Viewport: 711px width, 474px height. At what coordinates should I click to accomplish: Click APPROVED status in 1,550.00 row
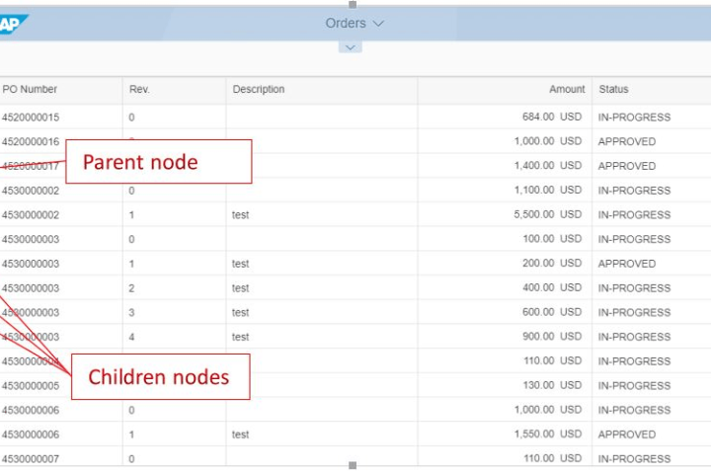tap(626, 434)
